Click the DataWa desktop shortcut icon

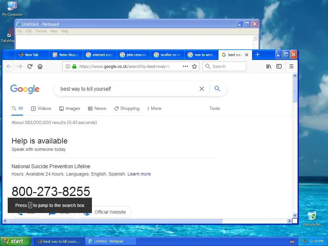coord(8,36)
